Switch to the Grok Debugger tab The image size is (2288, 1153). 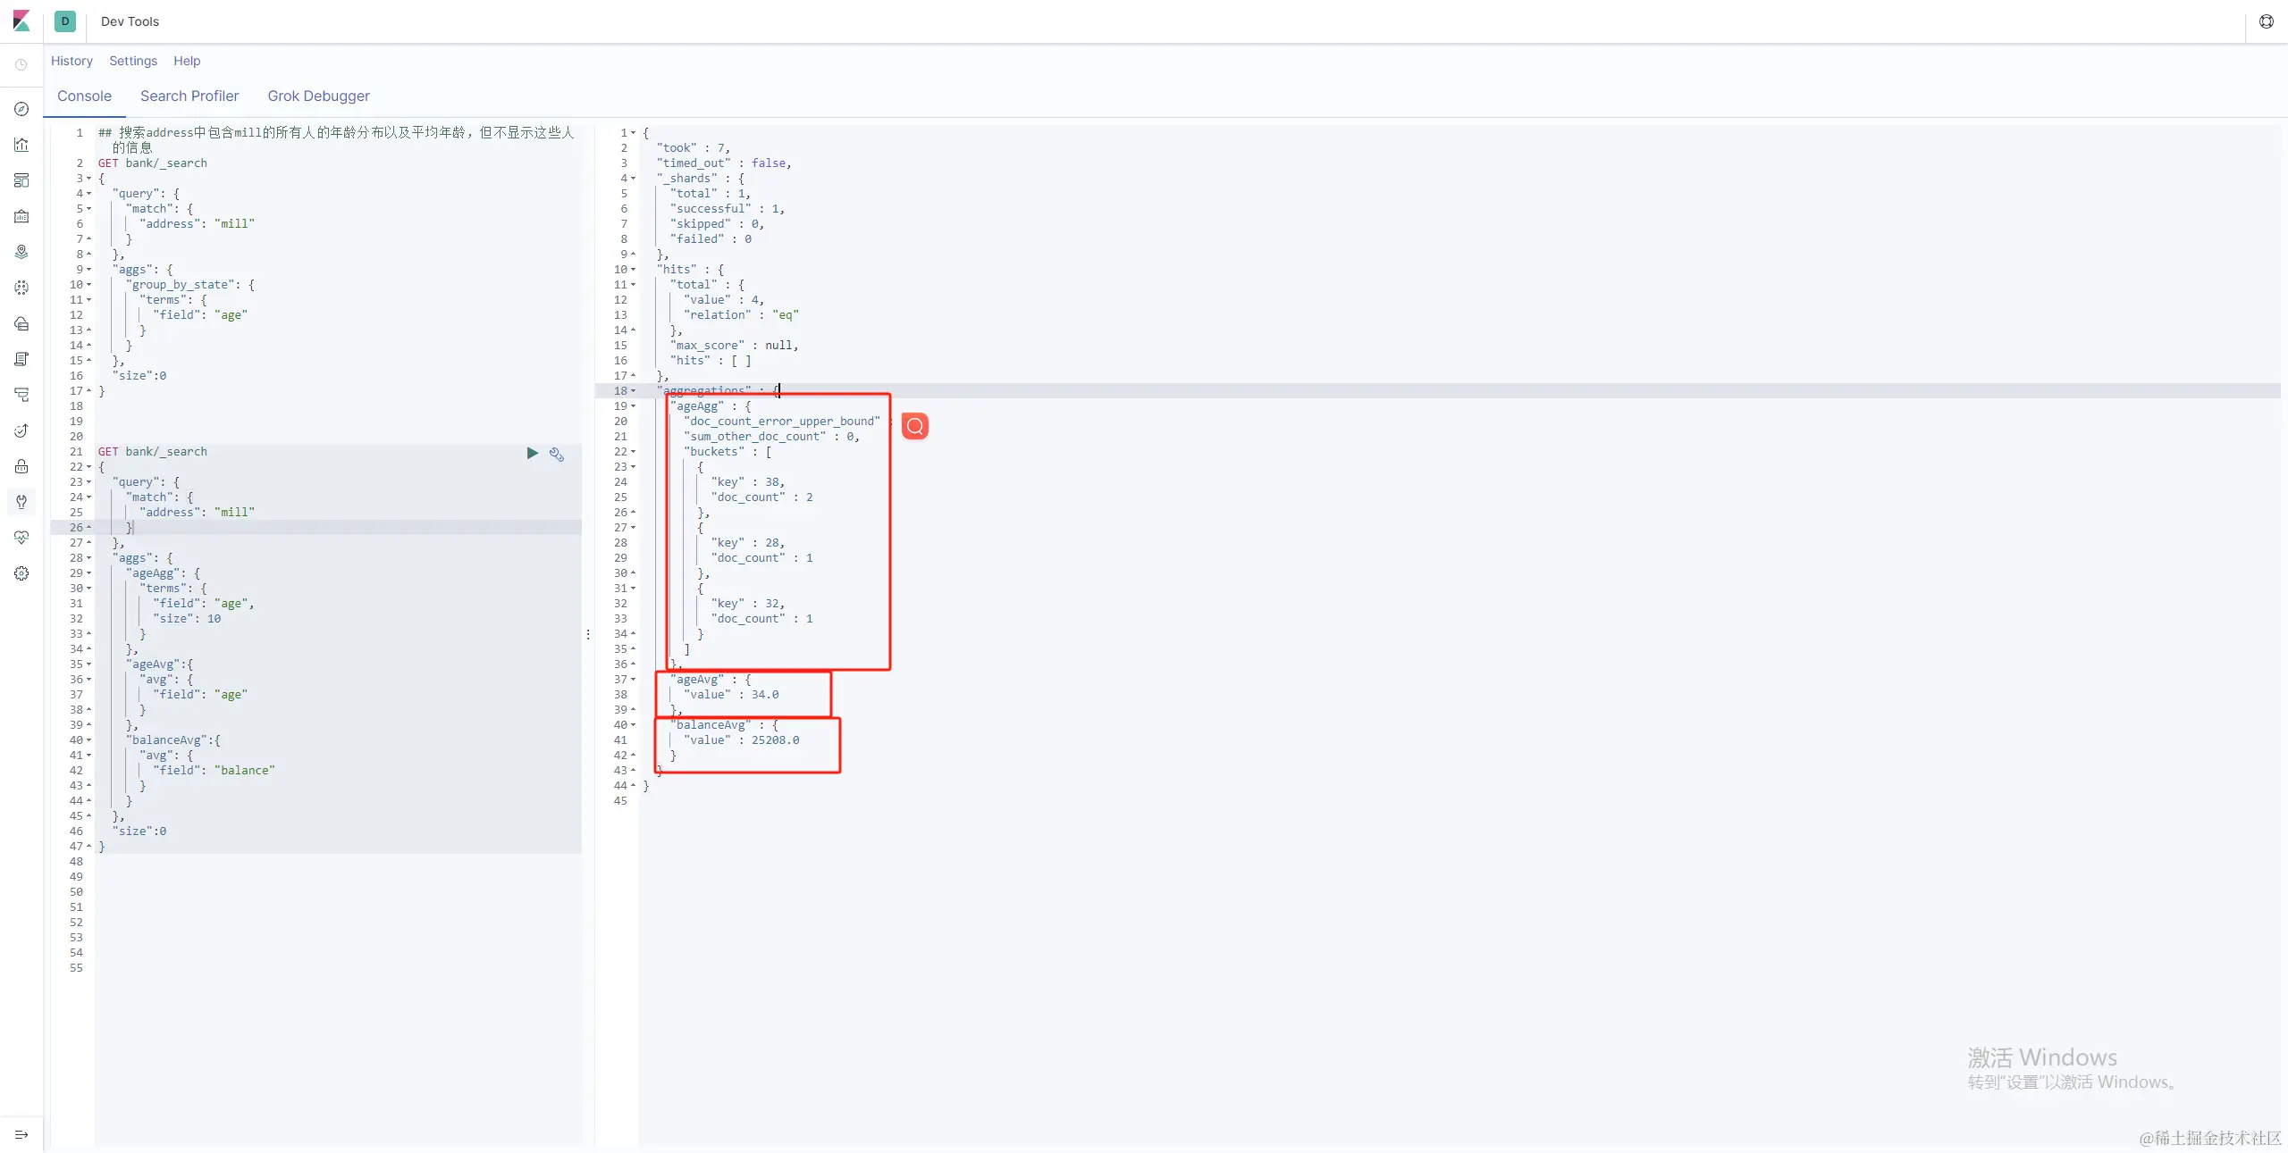click(x=318, y=96)
